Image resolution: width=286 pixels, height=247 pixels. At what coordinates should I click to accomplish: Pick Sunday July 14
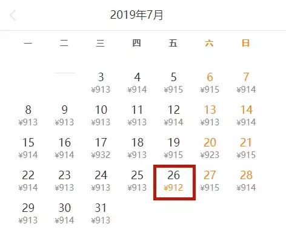click(246, 116)
